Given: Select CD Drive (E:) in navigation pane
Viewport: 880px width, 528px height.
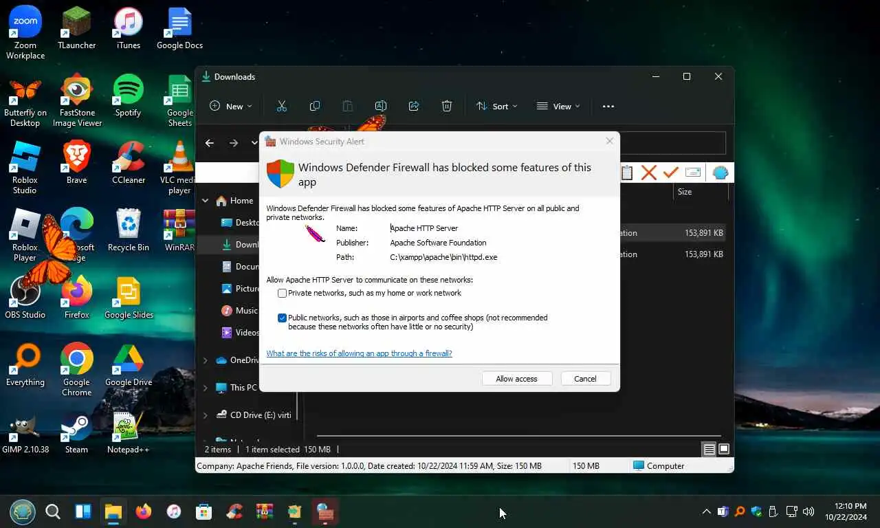Looking at the screenshot, I should pos(253,415).
